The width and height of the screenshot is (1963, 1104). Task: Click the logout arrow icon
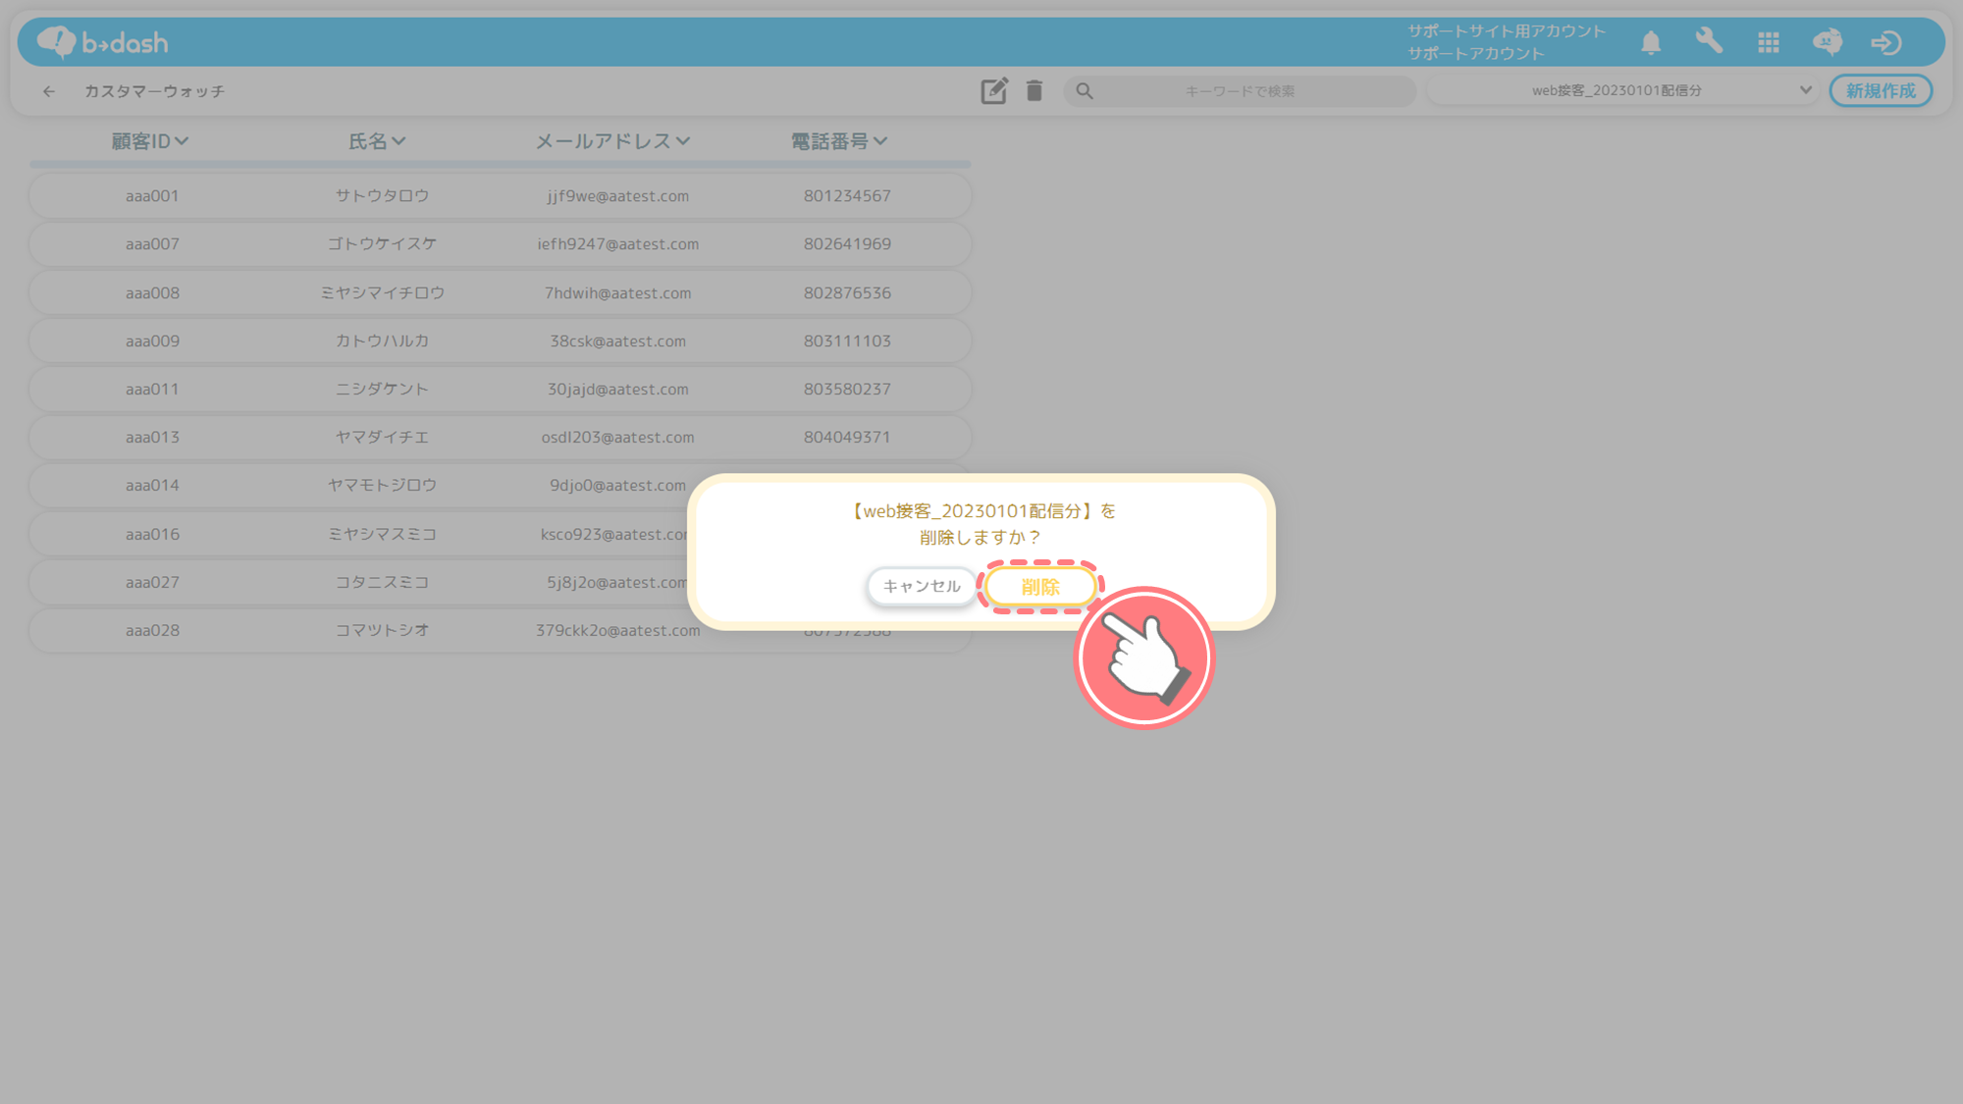pos(1885,42)
